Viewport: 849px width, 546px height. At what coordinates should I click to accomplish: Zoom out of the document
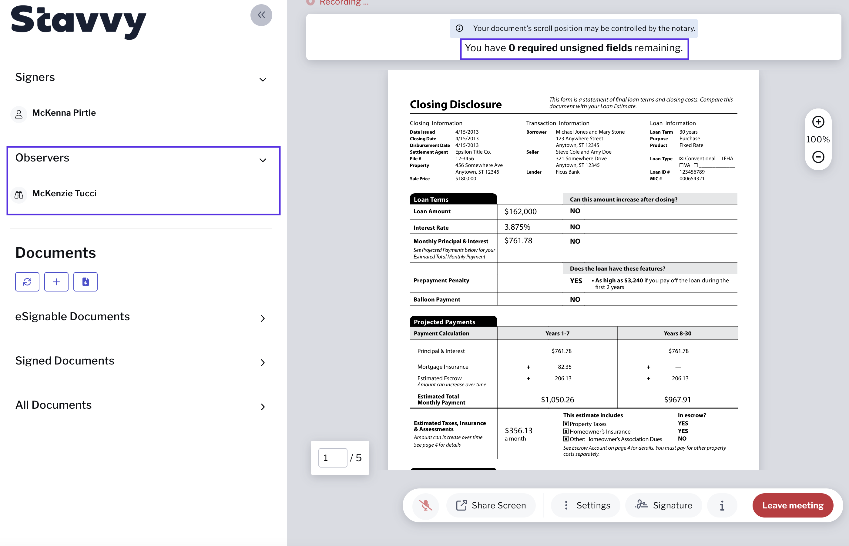pos(818,157)
